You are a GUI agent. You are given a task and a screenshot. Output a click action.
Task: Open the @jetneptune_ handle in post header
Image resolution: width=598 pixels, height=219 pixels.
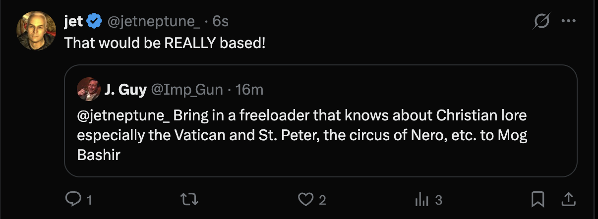point(154,21)
